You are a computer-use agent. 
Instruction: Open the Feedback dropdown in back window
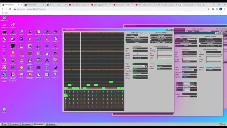[x=189, y=94]
